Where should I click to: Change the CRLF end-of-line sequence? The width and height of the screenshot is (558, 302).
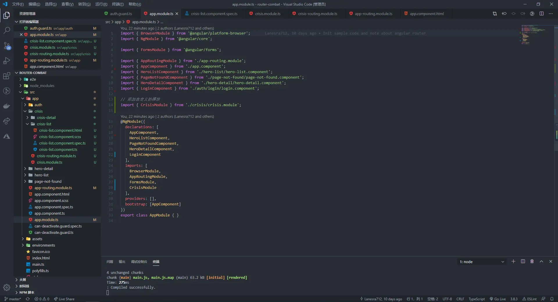click(460, 299)
